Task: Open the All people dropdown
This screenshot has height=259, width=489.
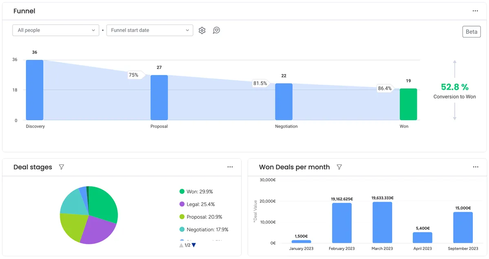Action: click(55, 30)
